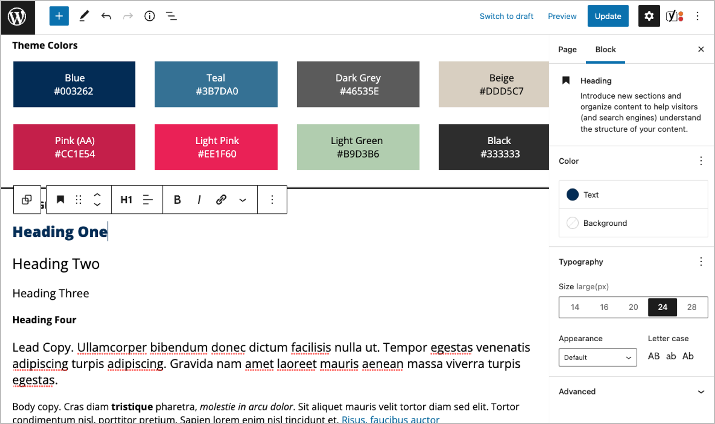Open block toolbar options menu
The height and width of the screenshot is (424, 715).
pos(272,200)
